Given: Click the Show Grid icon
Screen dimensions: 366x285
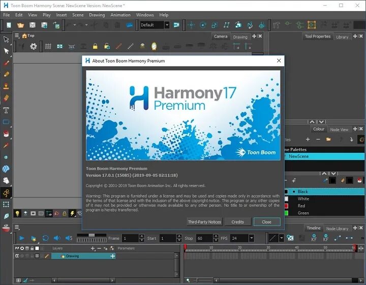Looking at the screenshot, I should (x=48, y=46).
